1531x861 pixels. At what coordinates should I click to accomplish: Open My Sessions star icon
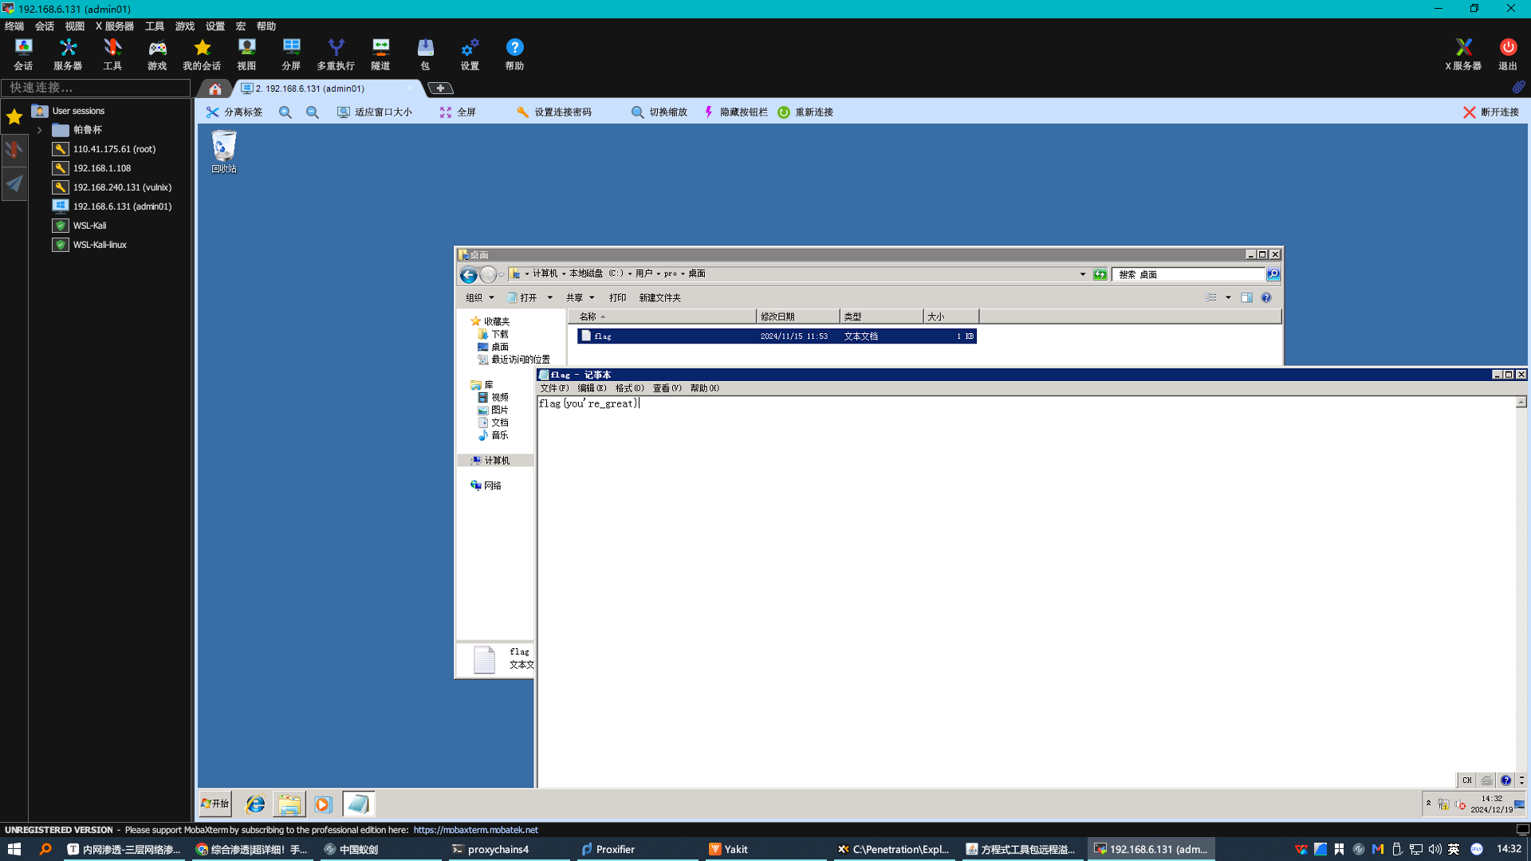point(202,54)
